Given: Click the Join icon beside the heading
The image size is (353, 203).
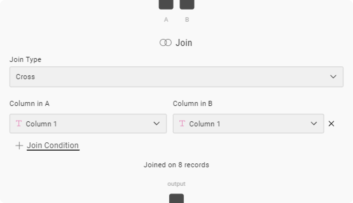Looking at the screenshot, I should click(x=166, y=42).
